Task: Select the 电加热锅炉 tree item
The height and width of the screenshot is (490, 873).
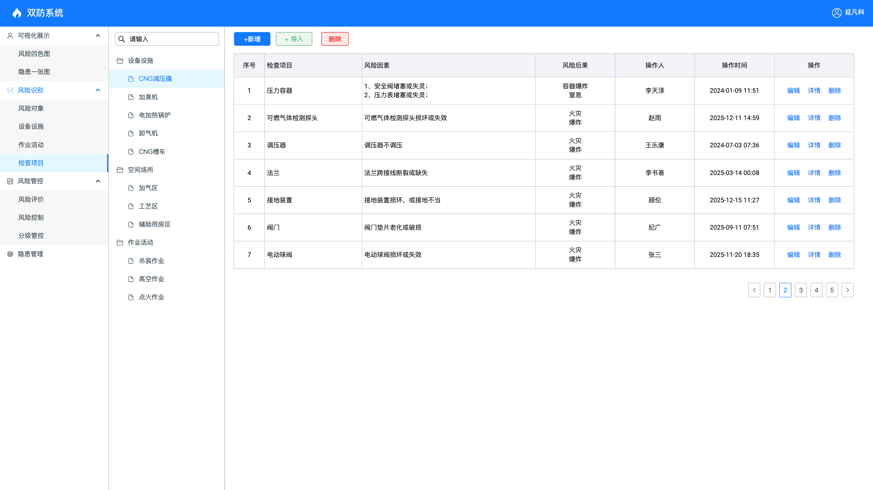Action: click(x=154, y=115)
